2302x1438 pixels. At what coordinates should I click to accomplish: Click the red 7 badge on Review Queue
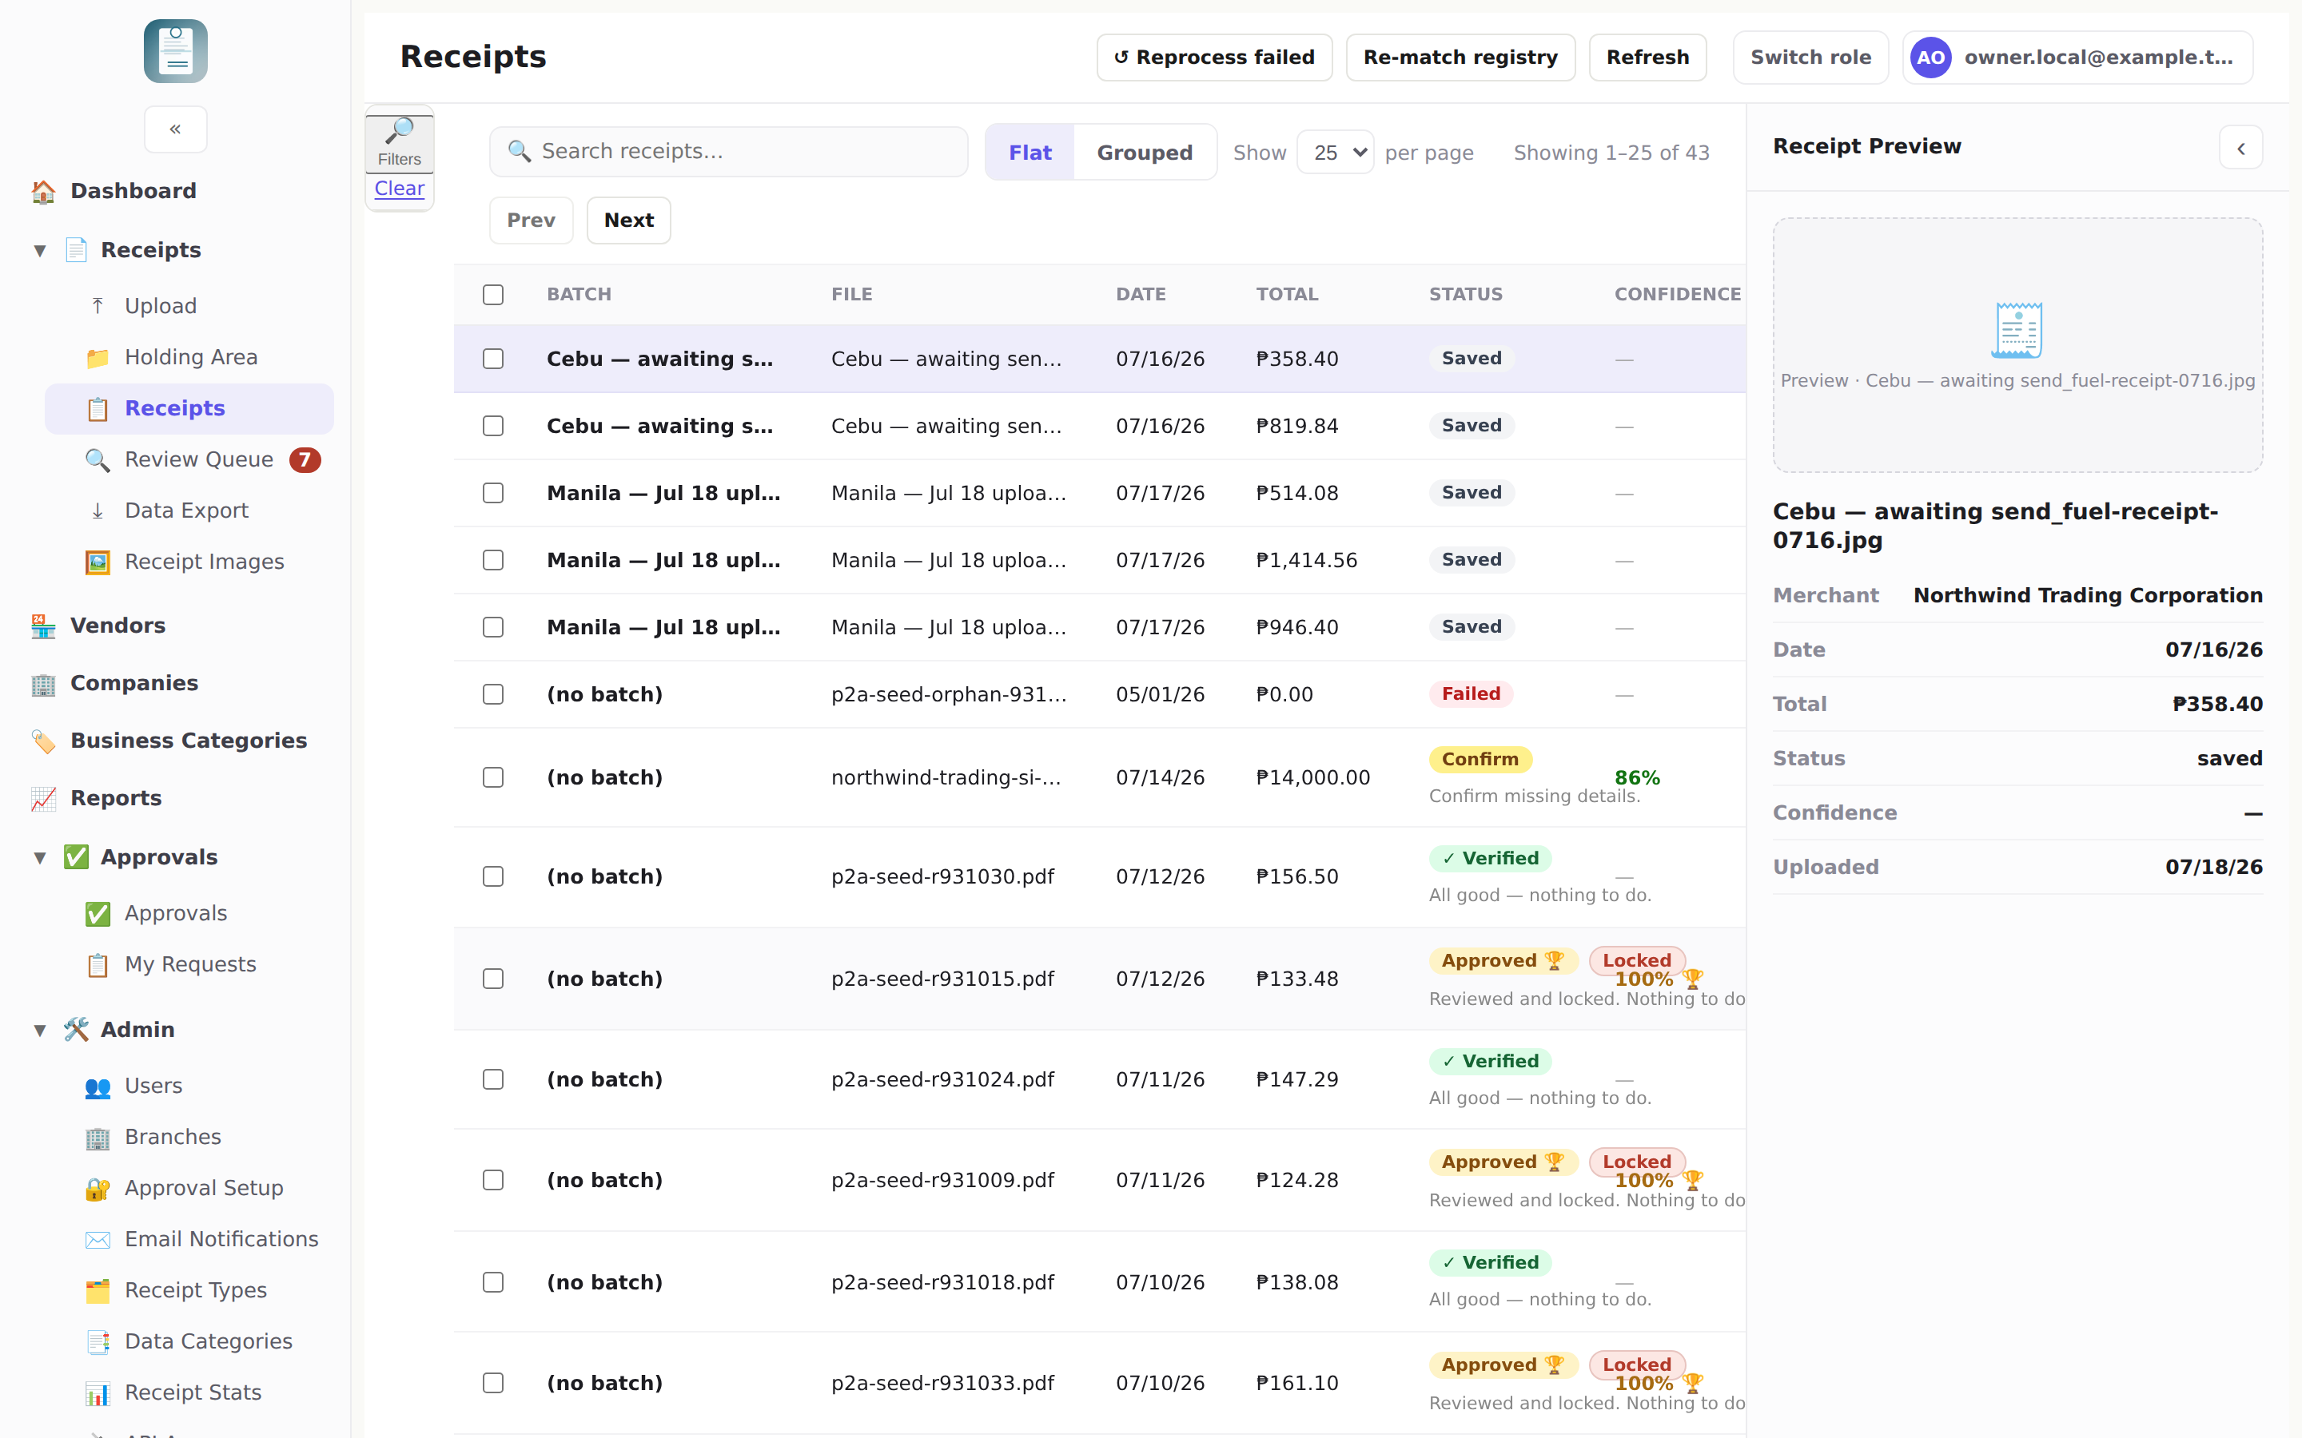click(x=305, y=460)
